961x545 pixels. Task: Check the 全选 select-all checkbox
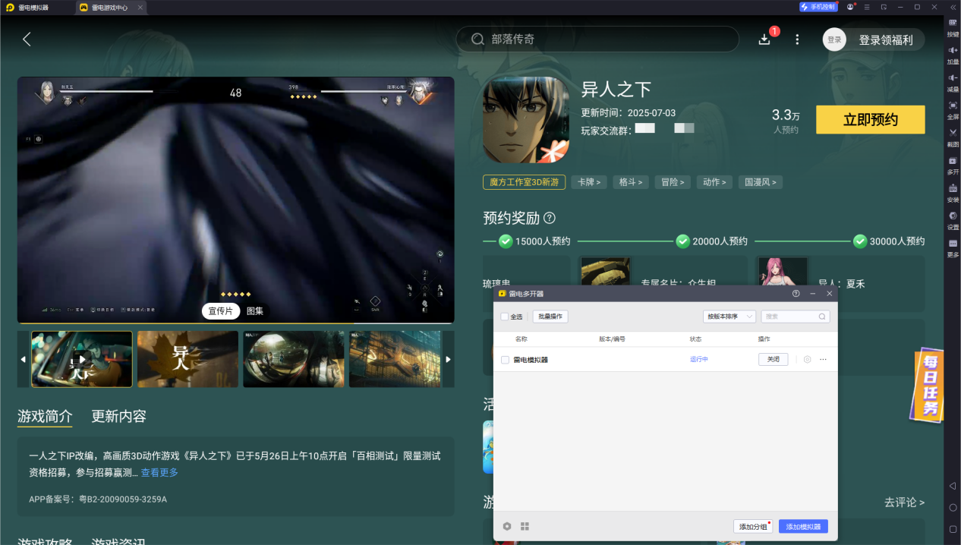tap(505, 317)
